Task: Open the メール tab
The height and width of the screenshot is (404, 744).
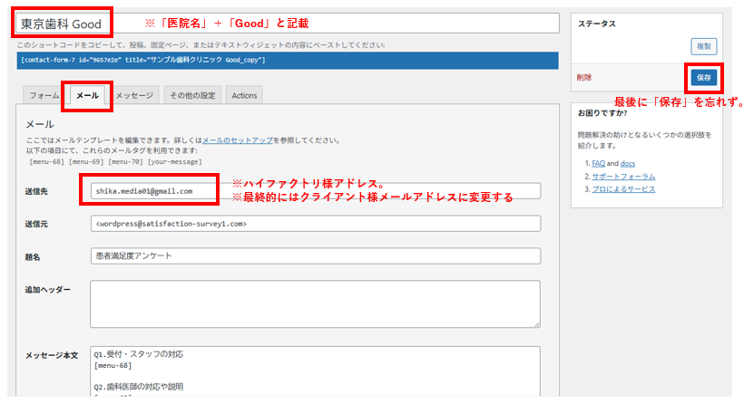Action: [x=87, y=95]
